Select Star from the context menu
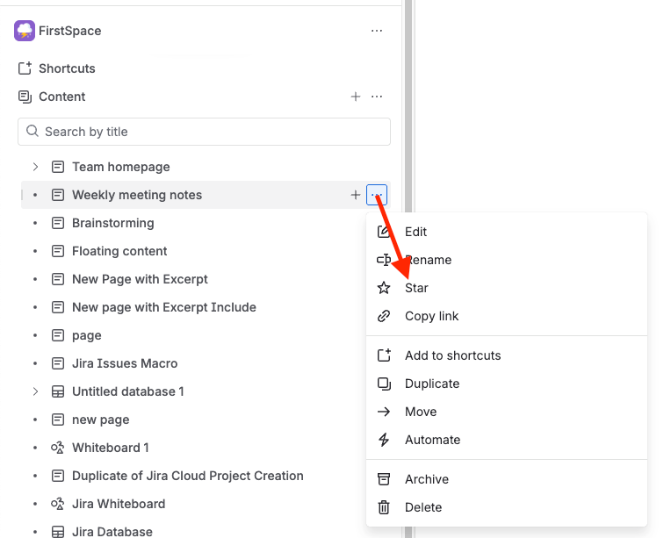Viewport: 664px width, 538px height. point(507,288)
